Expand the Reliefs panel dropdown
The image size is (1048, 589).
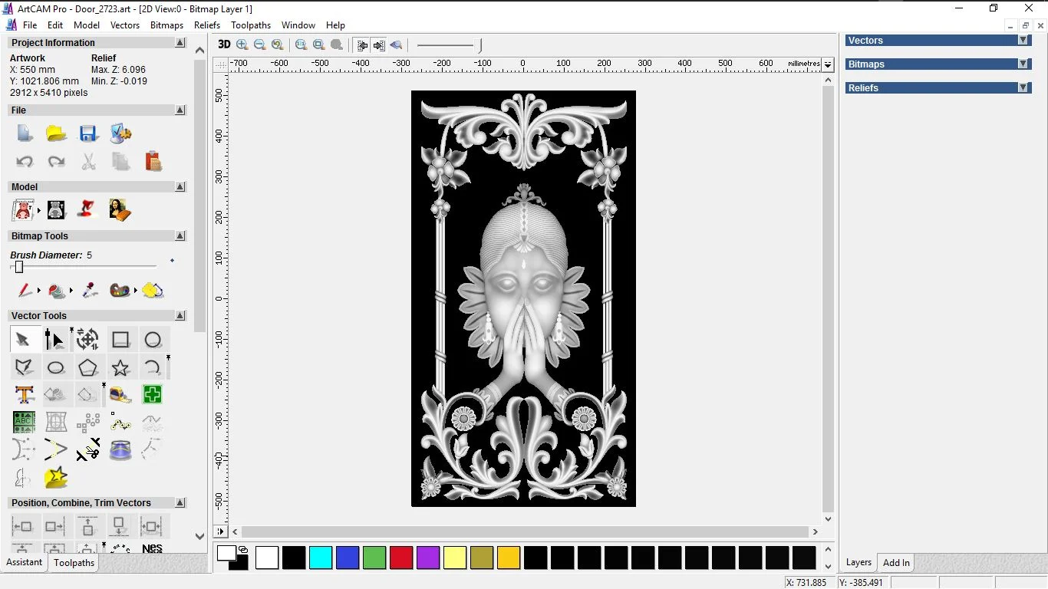pyautogui.click(x=1023, y=88)
